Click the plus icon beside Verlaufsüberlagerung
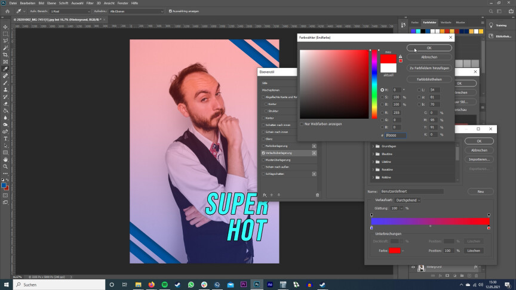Viewport: 516px width, 290px height. coord(314,153)
